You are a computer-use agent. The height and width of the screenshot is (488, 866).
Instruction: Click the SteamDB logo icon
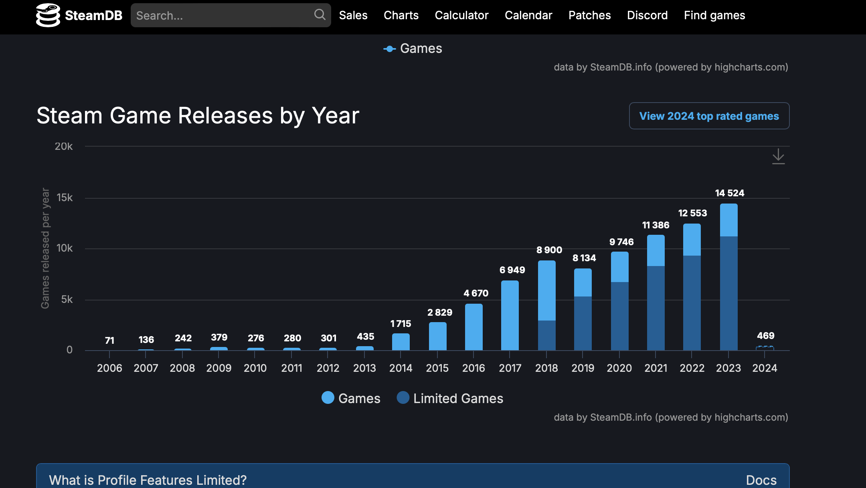tap(48, 15)
